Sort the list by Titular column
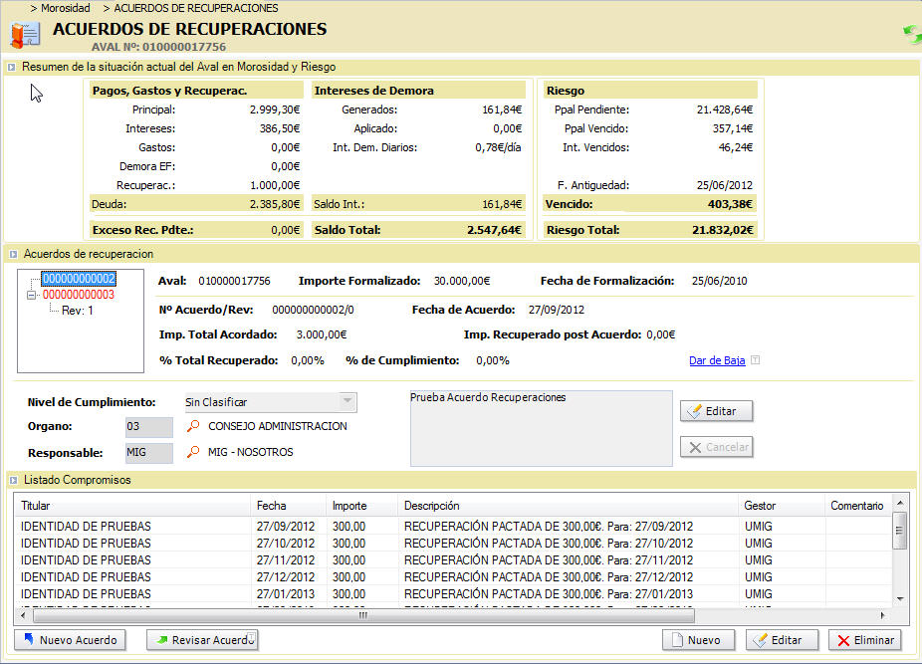This screenshot has width=922, height=664. (132, 506)
